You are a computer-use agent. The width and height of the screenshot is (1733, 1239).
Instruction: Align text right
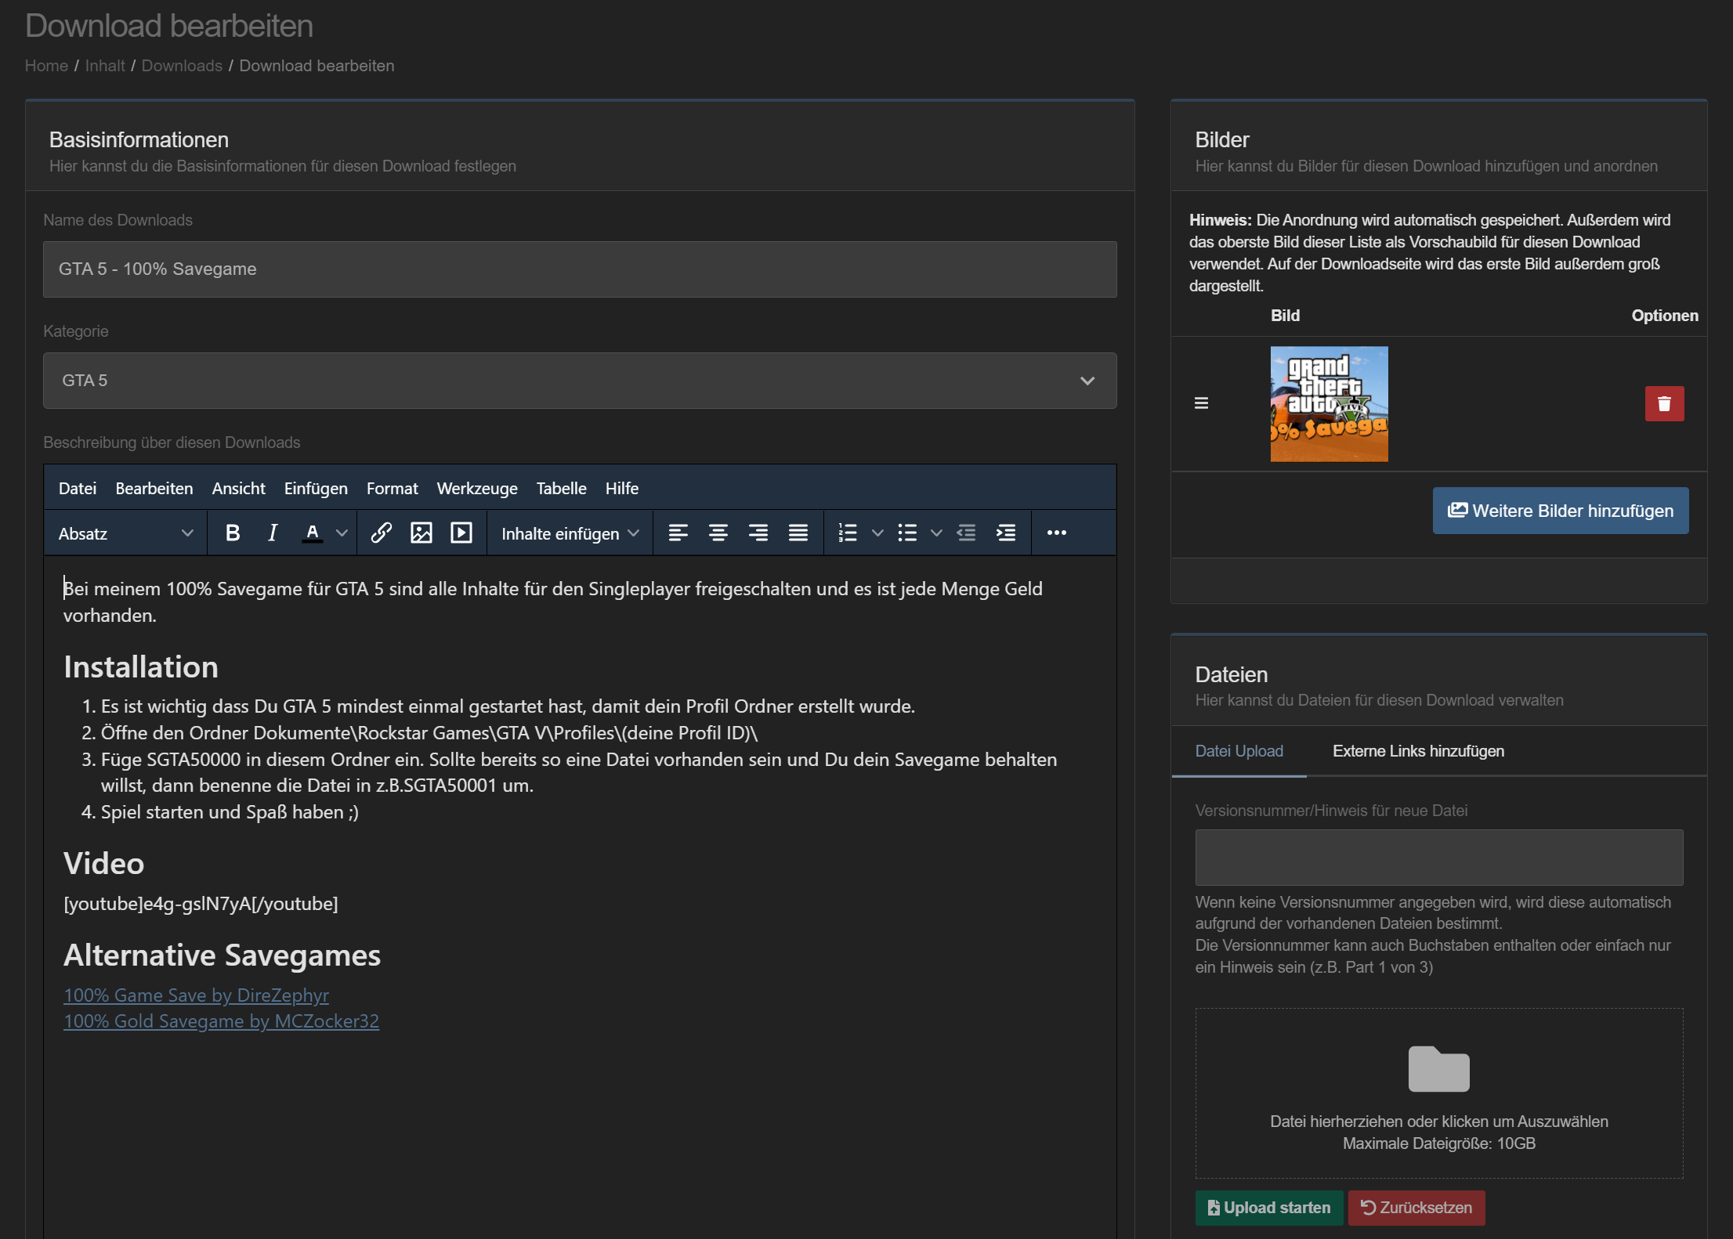(x=758, y=533)
